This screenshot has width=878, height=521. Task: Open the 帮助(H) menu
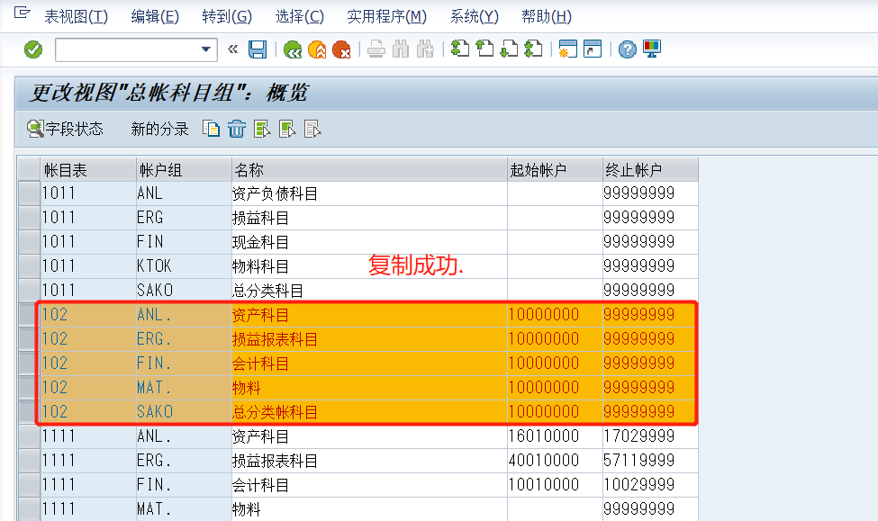click(x=547, y=17)
